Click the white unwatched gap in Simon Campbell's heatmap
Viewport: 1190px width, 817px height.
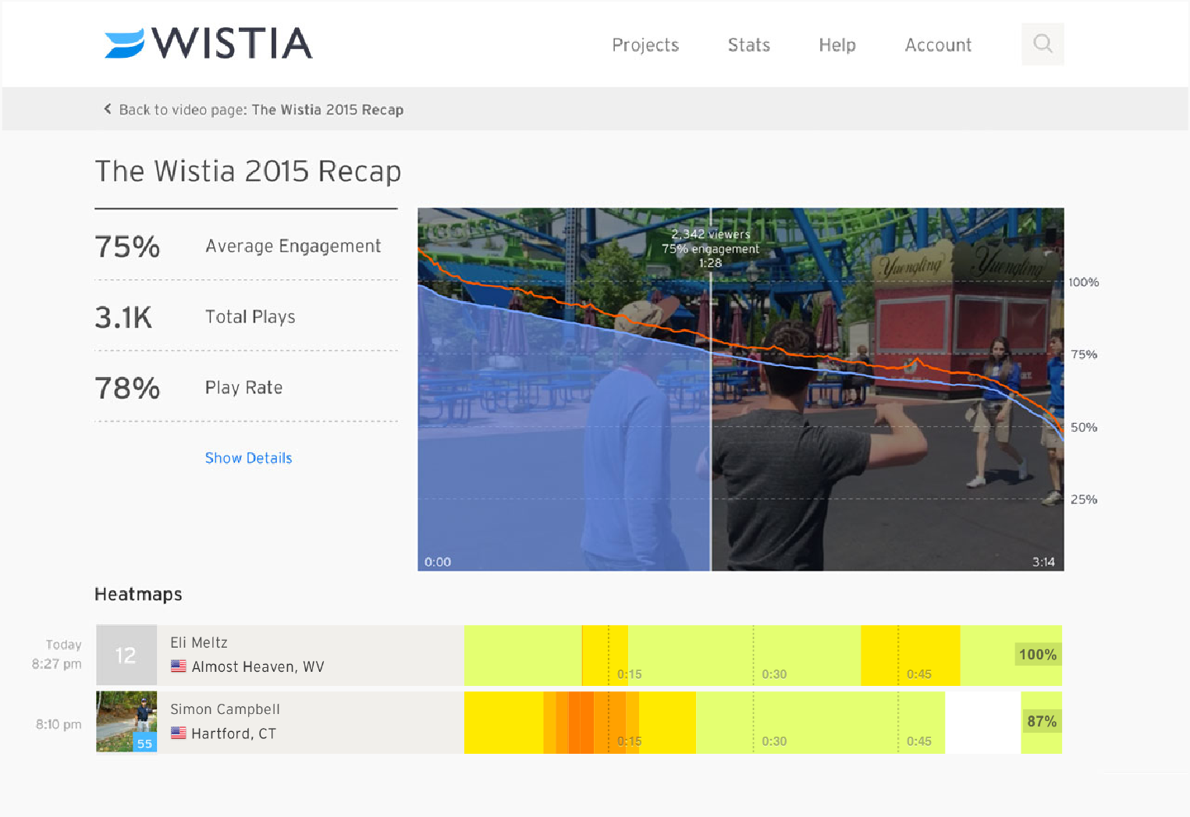point(983,722)
